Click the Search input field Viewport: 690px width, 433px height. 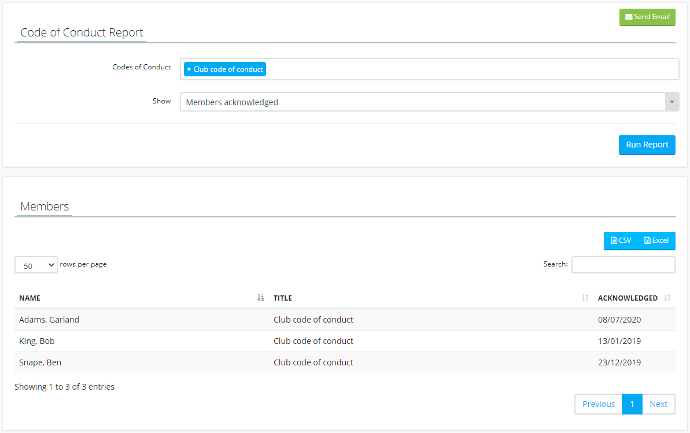[623, 264]
